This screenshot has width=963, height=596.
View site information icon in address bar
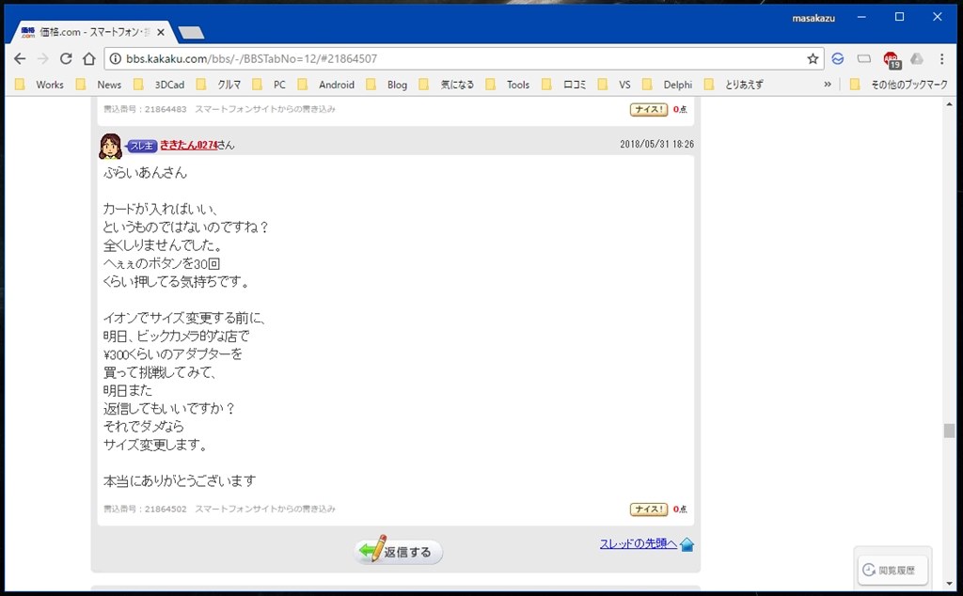tap(115, 59)
